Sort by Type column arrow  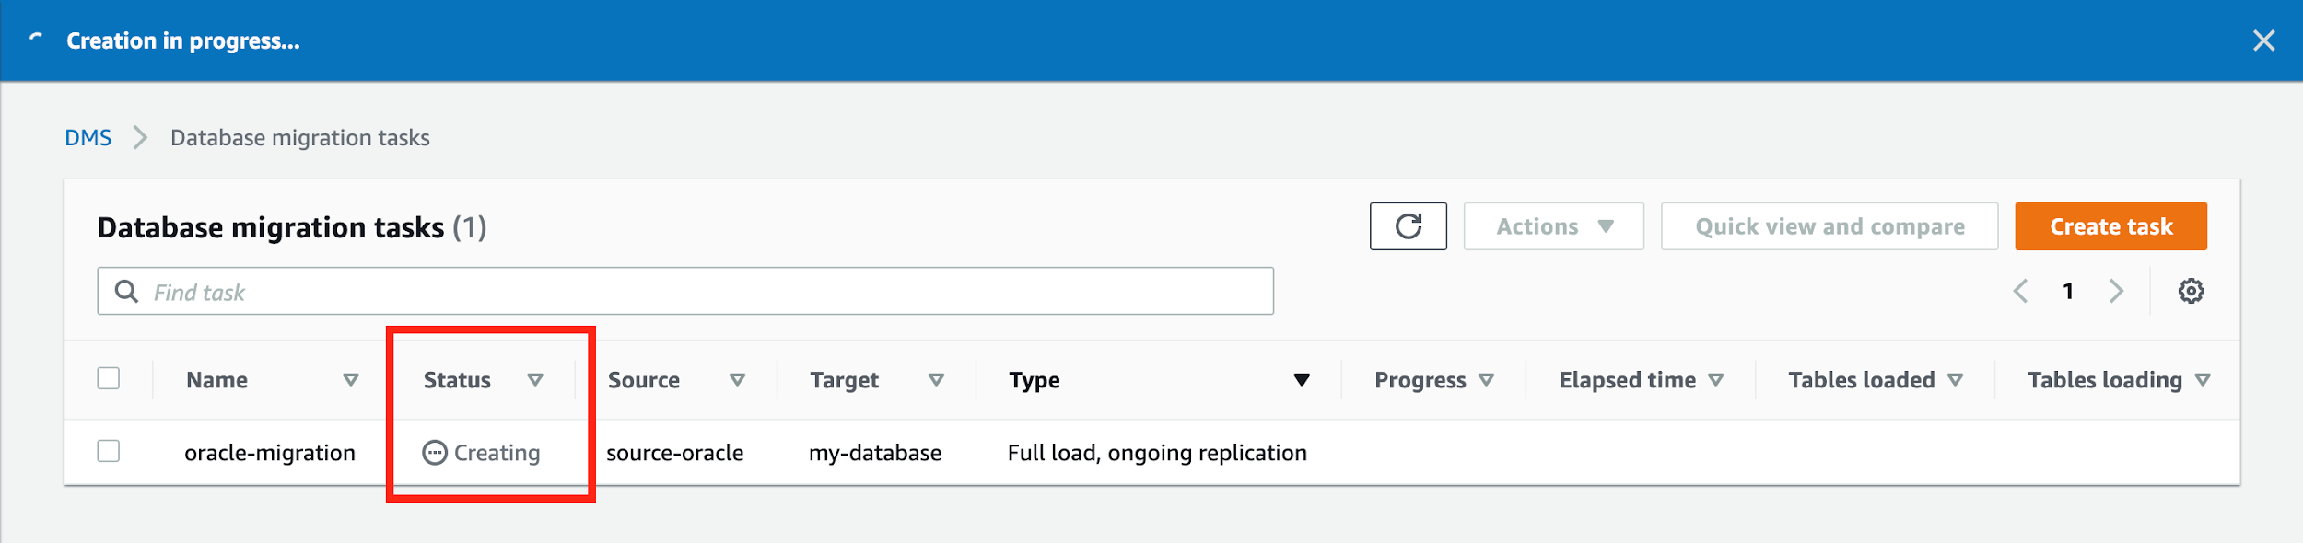click(1302, 380)
